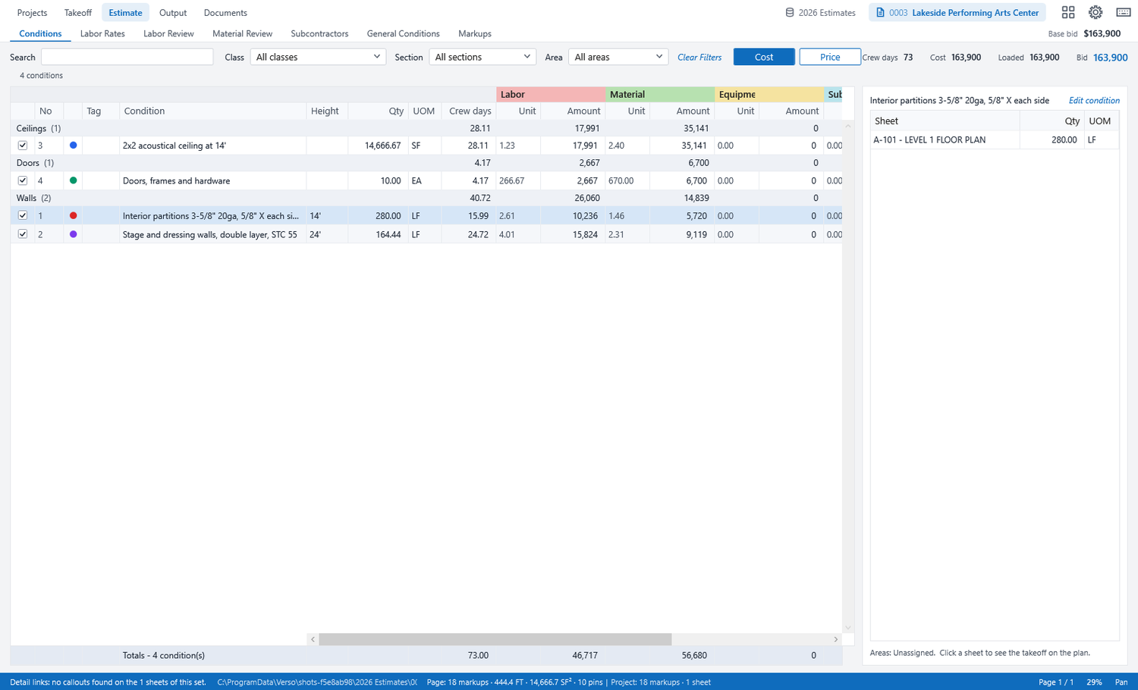Open the Takeoff menu

pos(78,13)
